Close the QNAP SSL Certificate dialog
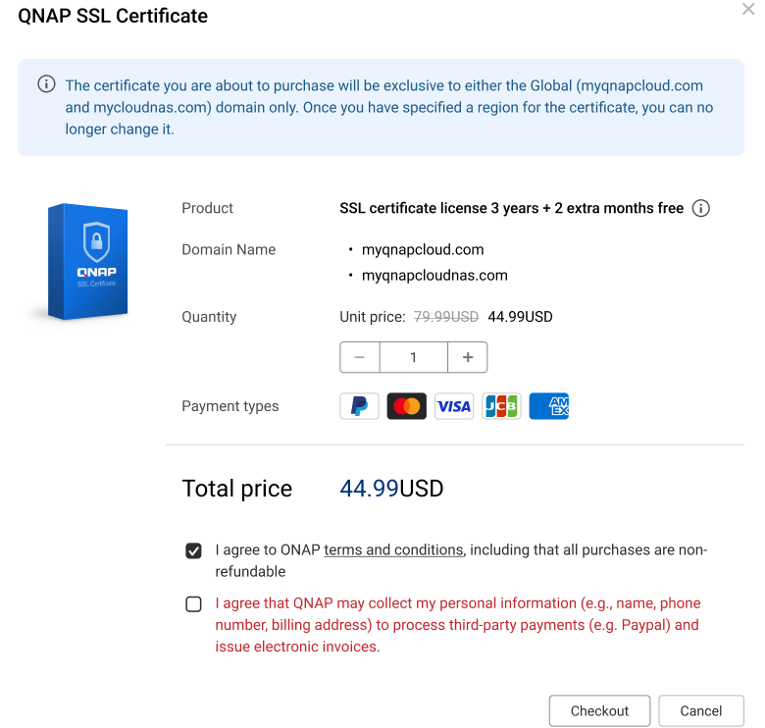Screen dimensions: 765x728 point(748,10)
